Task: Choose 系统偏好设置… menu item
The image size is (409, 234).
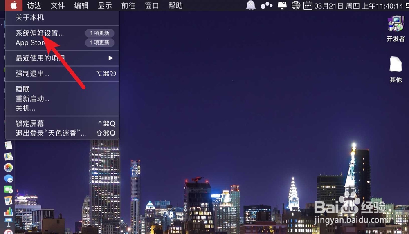Action: tap(62, 33)
